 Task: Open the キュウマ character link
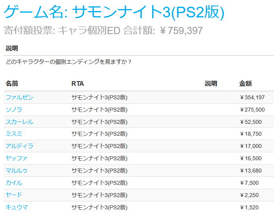[17, 207]
